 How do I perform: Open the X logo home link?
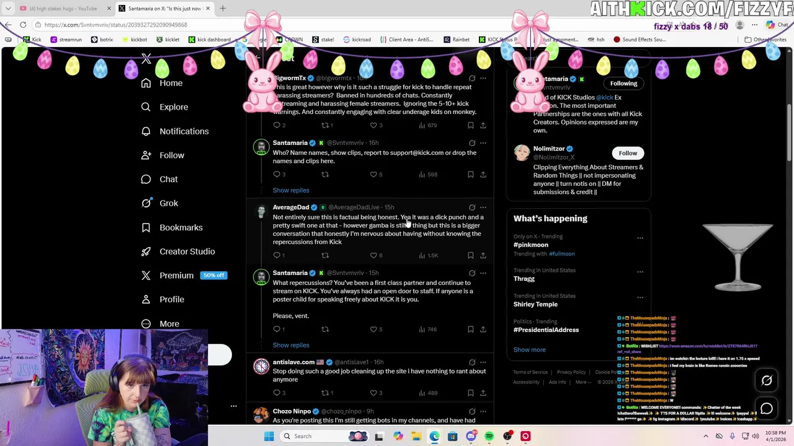click(146, 59)
